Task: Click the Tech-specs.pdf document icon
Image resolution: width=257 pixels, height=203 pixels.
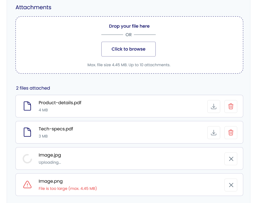Action: (x=27, y=132)
